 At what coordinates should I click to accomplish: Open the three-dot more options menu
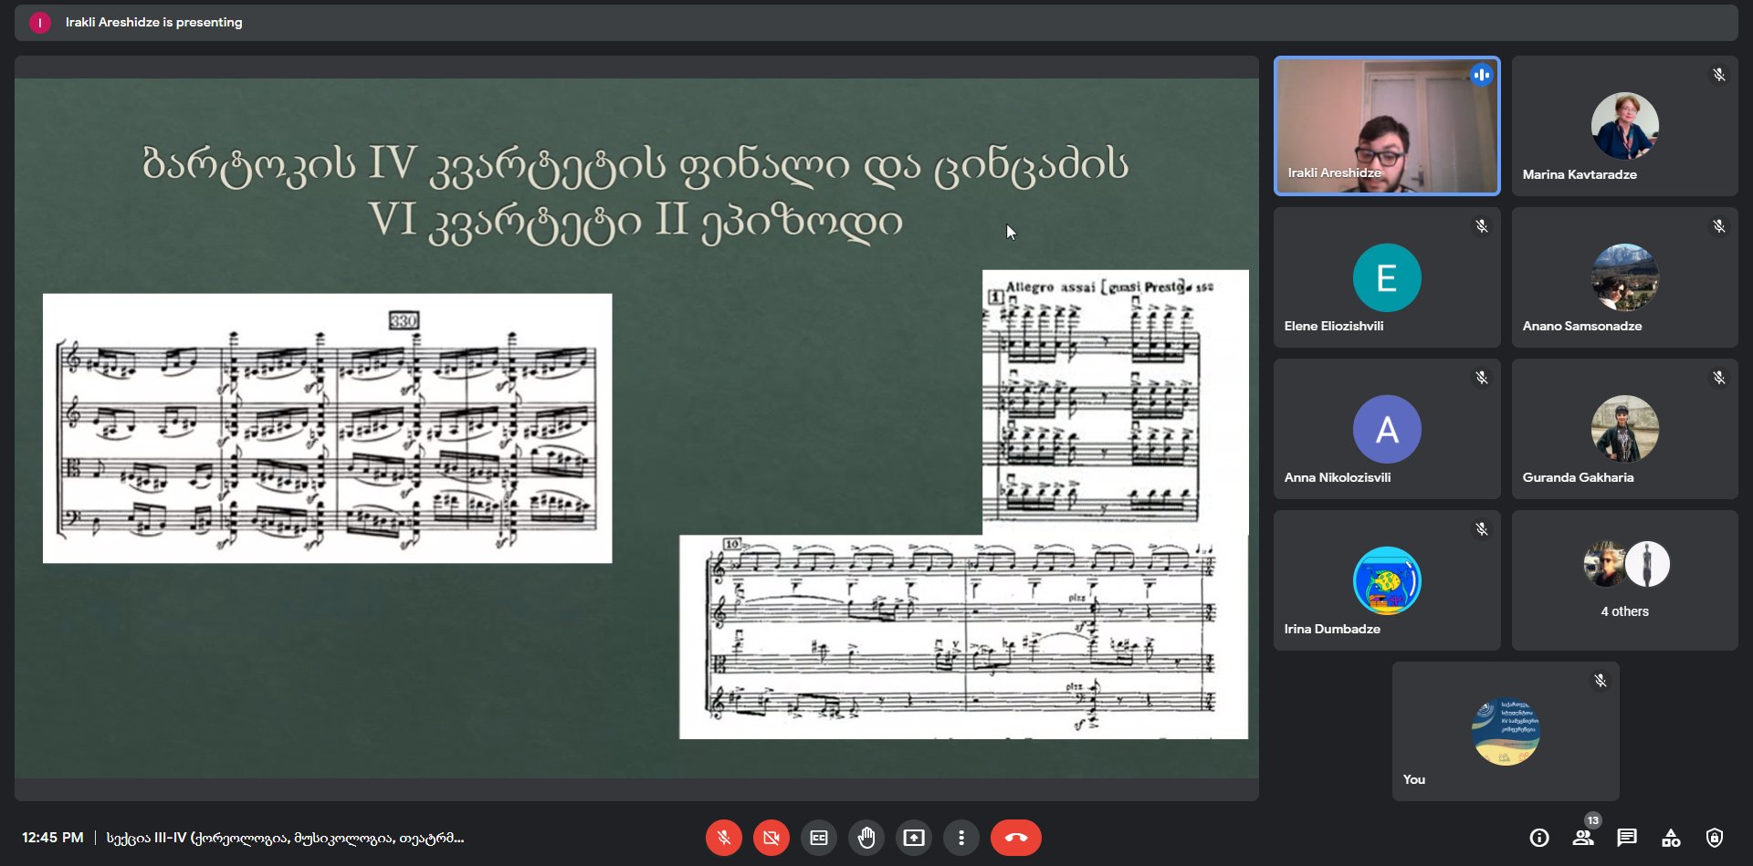click(961, 838)
